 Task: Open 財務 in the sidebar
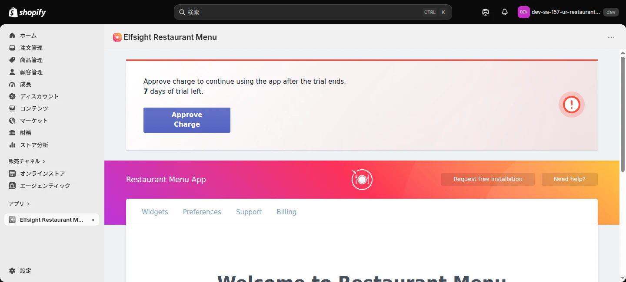52,133
